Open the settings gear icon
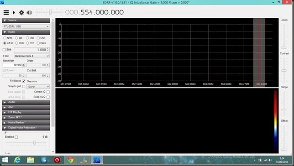This screenshot has height=166, width=294. coord(21,13)
